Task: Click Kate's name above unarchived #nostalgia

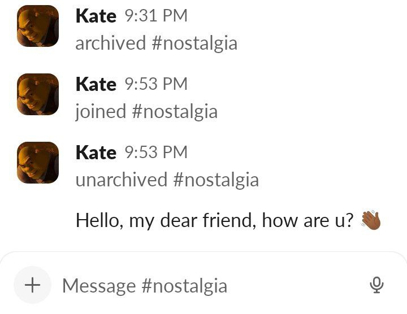Action: (96, 152)
